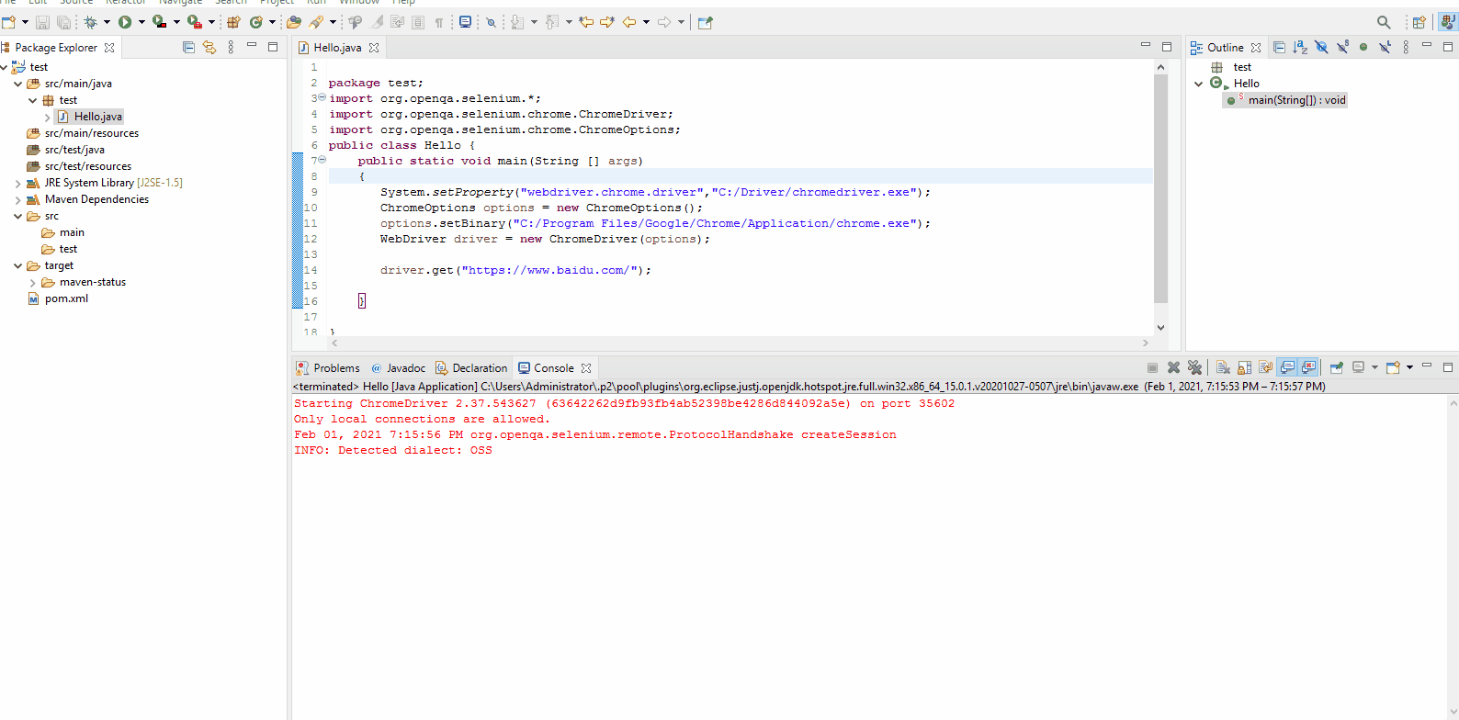Click the Open Perspective icon
1459x720 pixels.
point(1419,22)
